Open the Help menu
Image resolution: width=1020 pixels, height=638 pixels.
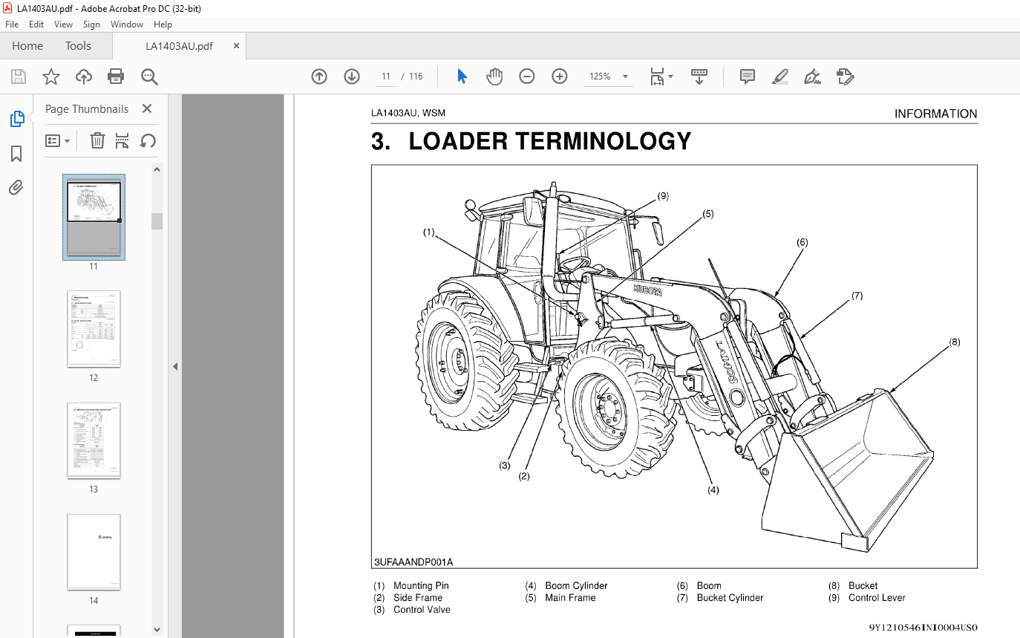(163, 25)
